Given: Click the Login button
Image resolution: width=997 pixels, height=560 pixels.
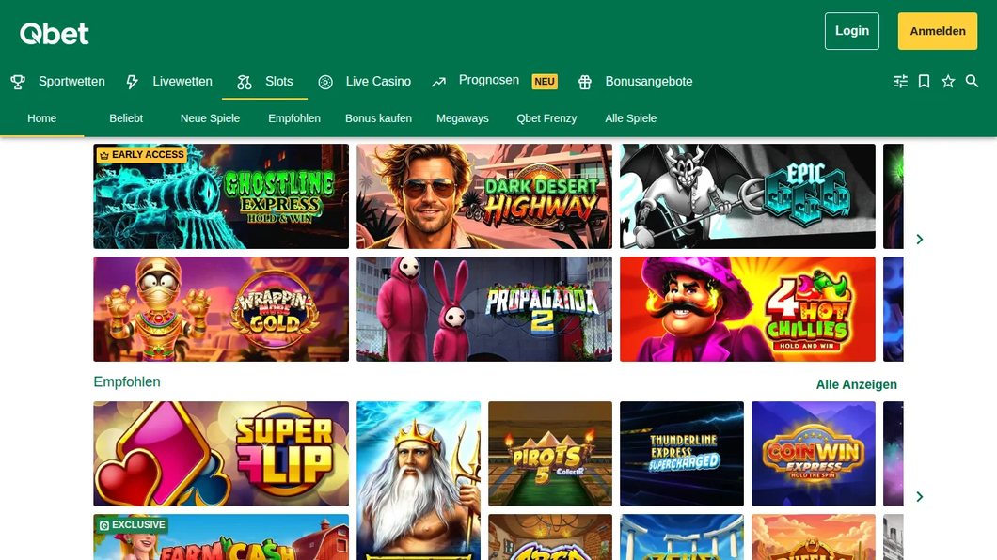Looking at the screenshot, I should tap(852, 31).
